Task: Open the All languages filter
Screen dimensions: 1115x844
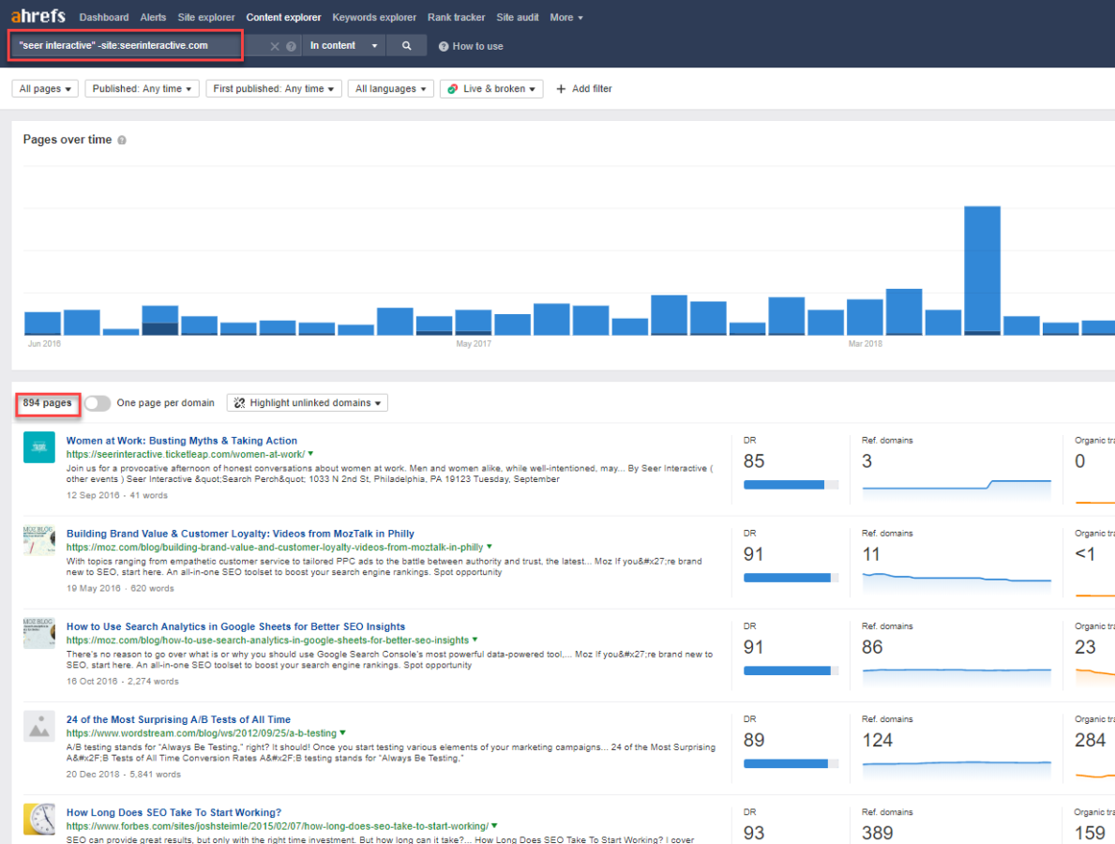Action: click(389, 89)
